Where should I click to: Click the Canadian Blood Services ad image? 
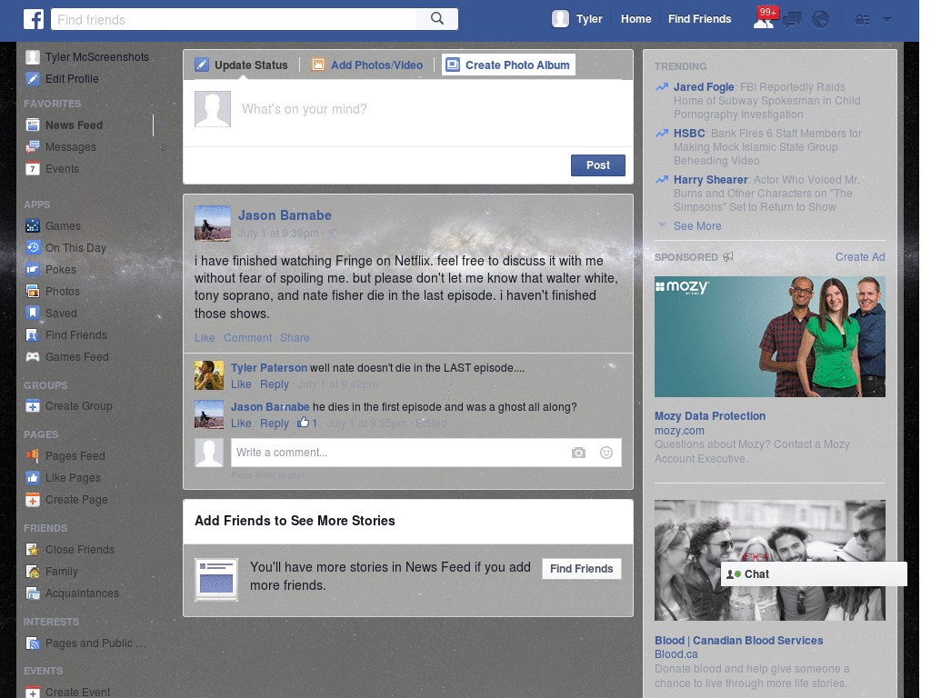769,560
